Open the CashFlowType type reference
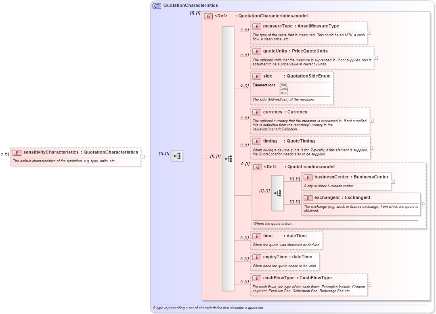The image size is (436, 314). (x=316, y=278)
